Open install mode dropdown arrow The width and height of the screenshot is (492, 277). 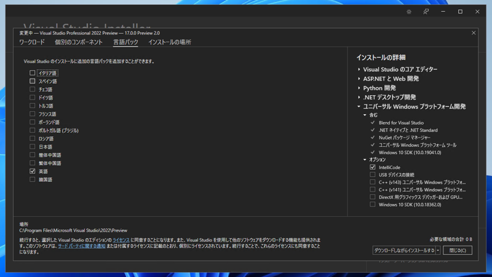tap(438, 251)
